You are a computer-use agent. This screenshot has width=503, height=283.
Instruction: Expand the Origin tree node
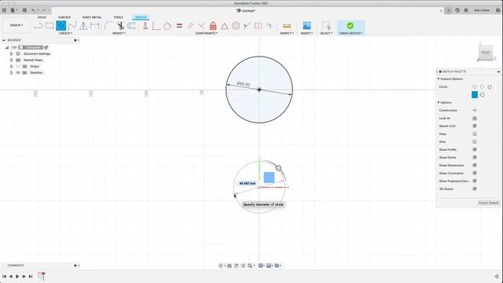pos(12,66)
